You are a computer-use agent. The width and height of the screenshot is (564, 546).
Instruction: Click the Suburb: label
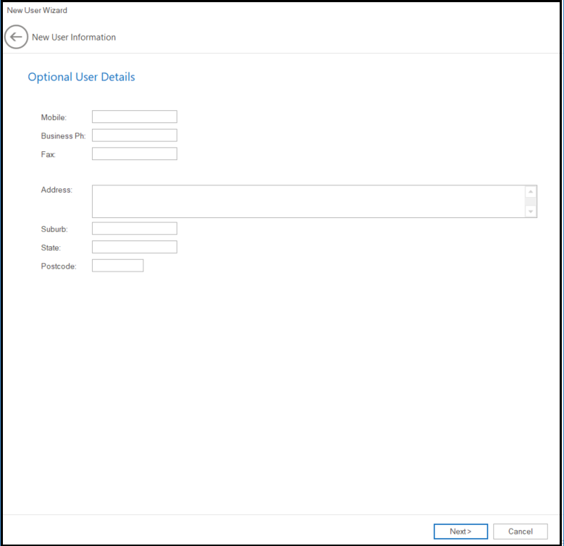(54, 230)
